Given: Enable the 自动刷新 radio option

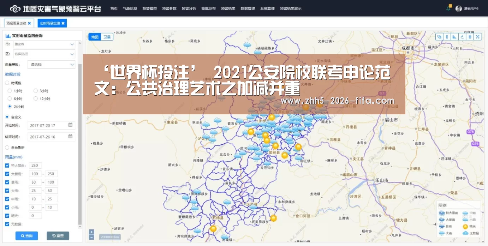Looking at the screenshot, I should [x=7, y=148].
